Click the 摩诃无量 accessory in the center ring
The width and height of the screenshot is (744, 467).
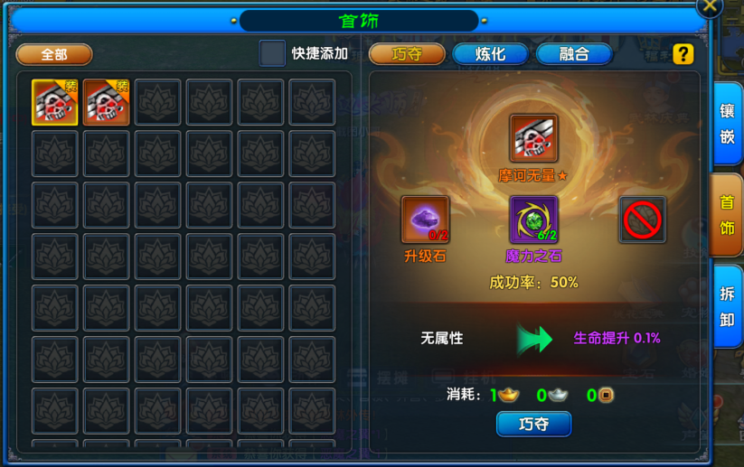click(x=533, y=138)
